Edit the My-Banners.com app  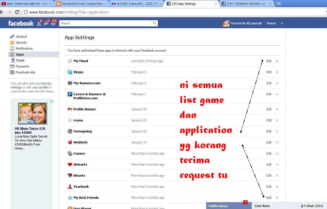tap(269, 83)
